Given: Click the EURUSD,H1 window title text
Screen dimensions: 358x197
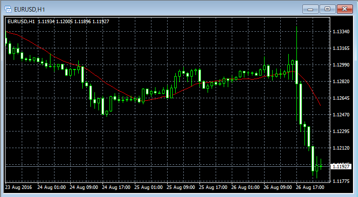Looking at the screenshot, I should pyautogui.click(x=29, y=10).
